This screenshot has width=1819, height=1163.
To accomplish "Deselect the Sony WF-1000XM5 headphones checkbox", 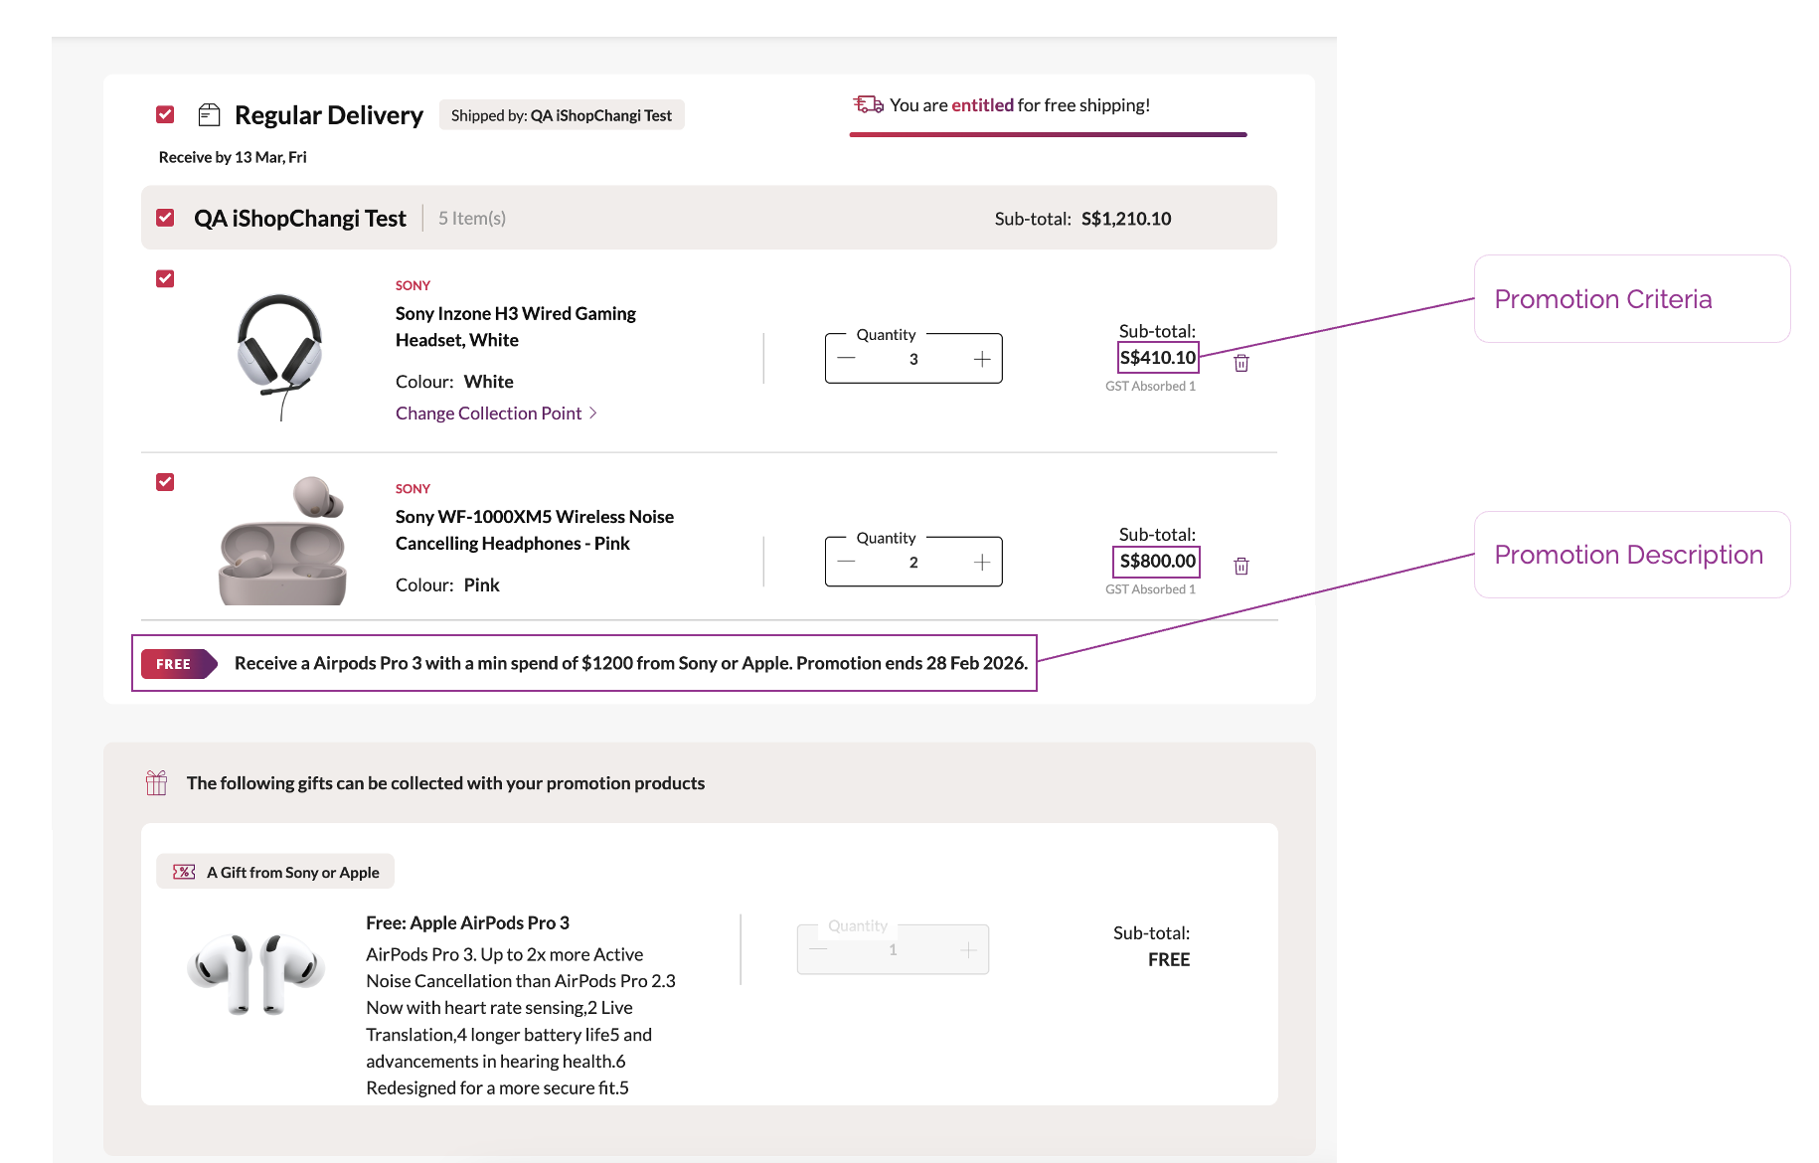I will point(166,482).
